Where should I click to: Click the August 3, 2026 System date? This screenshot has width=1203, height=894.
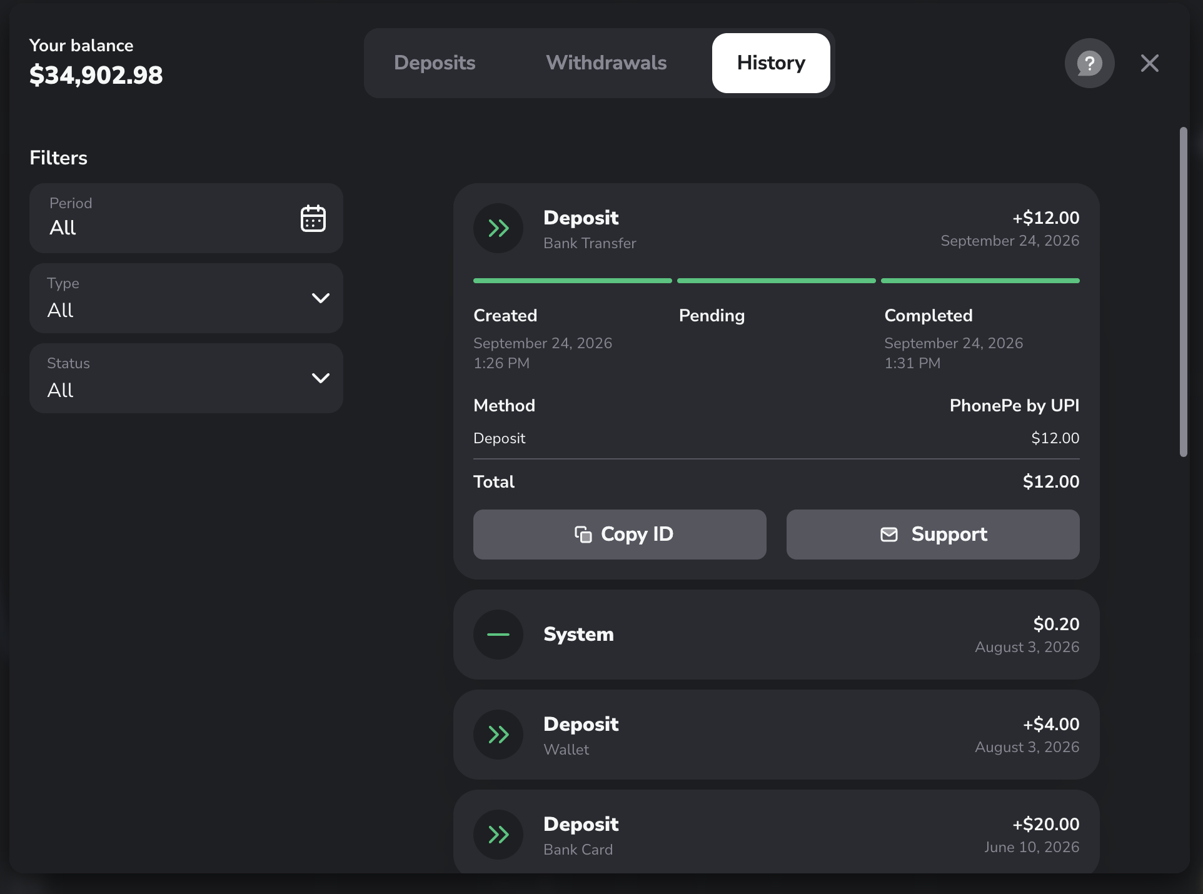click(1027, 647)
